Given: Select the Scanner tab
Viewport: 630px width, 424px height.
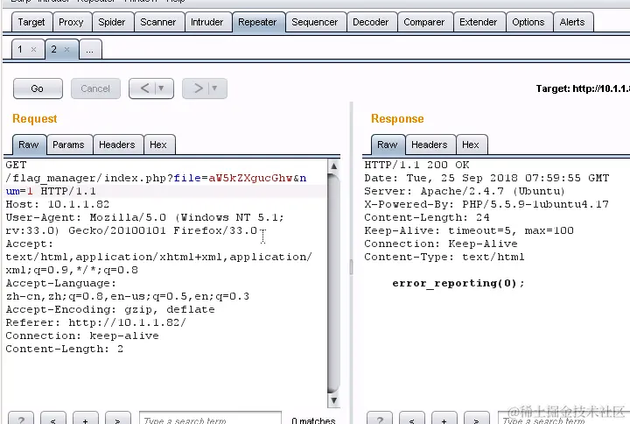Looking at the screenshot, I should [158, 22].
